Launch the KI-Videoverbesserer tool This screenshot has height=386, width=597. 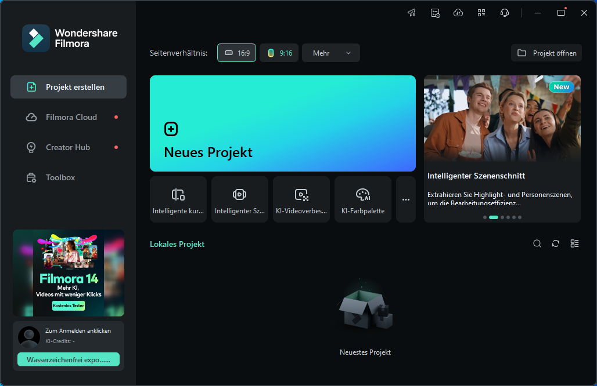[x=301, y=199]
